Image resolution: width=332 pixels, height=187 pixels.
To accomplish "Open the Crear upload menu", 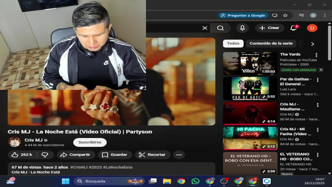I will tap(269, 28).
